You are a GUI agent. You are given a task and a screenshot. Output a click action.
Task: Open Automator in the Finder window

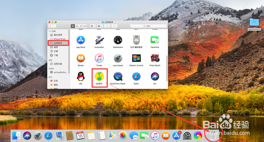click(99, 40)
